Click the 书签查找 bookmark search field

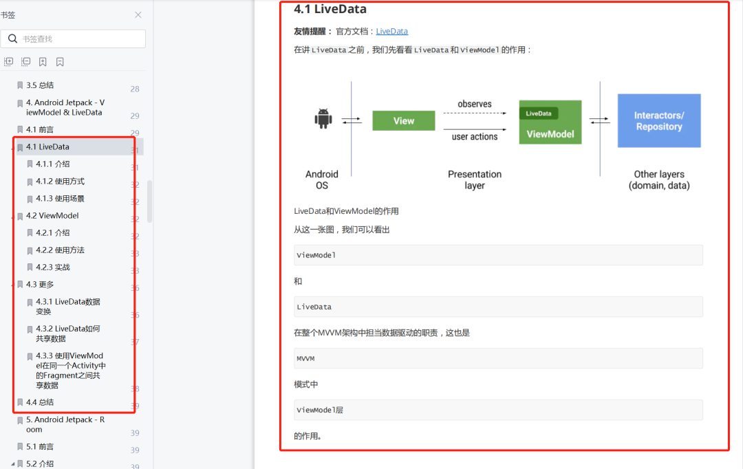click(73, 39)
